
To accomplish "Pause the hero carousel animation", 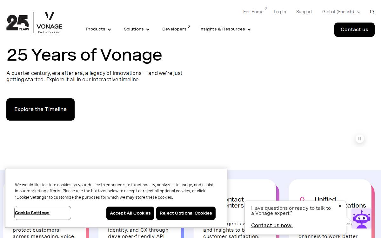I will 360,139.
